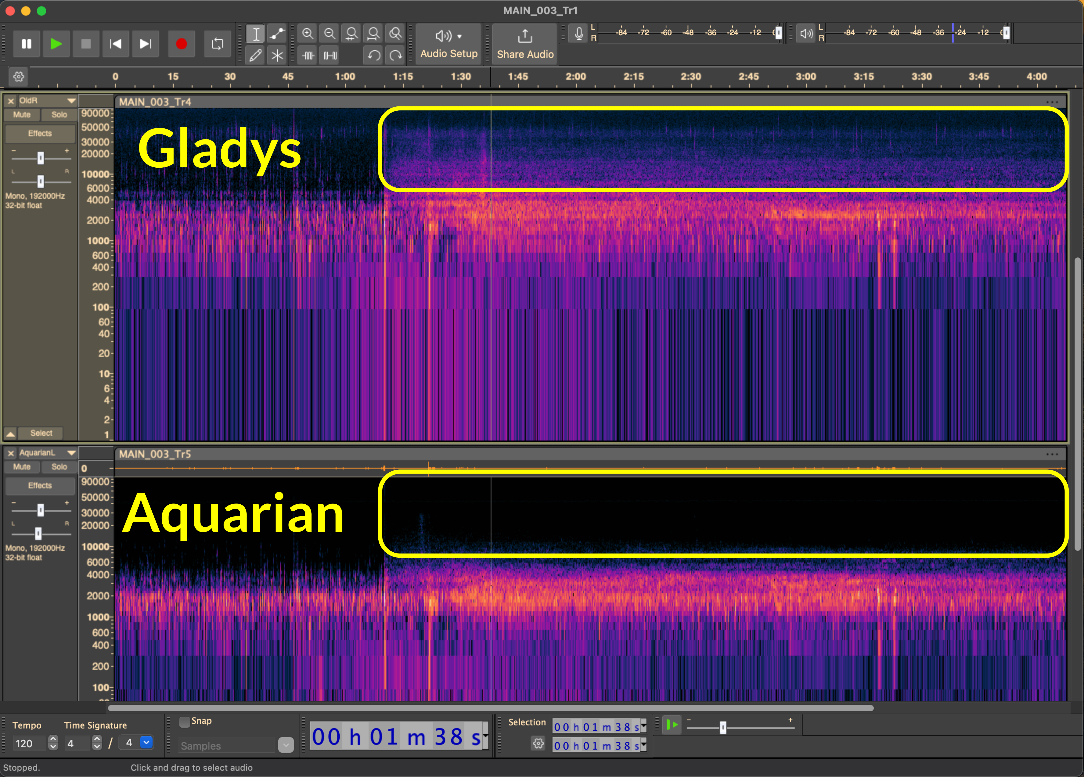
Task: Click the Zoom Toggle icon
Action: [395, 34]
